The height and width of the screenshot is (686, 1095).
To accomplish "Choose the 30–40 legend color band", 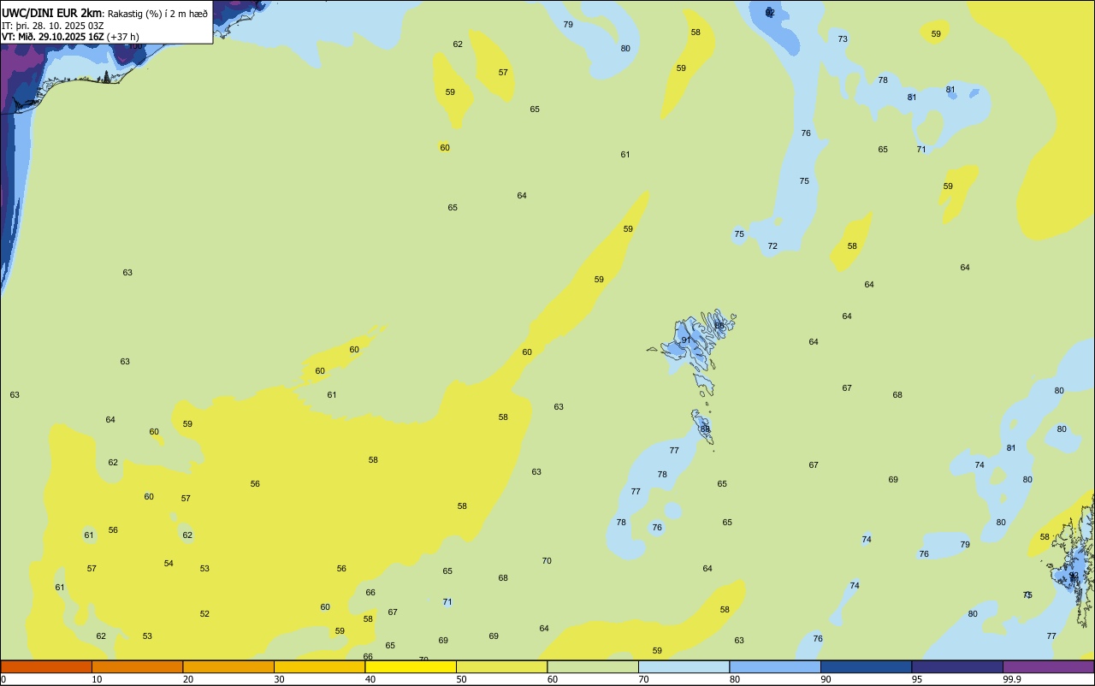I will tap(319, 666).
